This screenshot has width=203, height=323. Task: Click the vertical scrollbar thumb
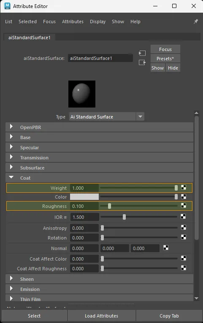[197, 178]
